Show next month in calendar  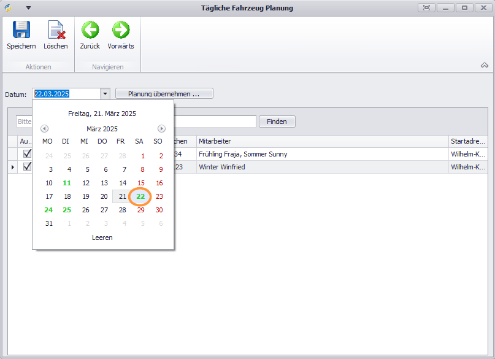161,129
